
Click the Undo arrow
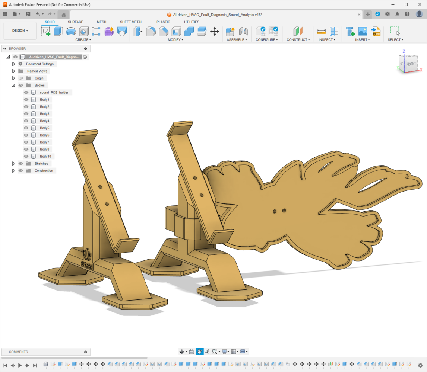pyautogui.click(x=38, y=14)
